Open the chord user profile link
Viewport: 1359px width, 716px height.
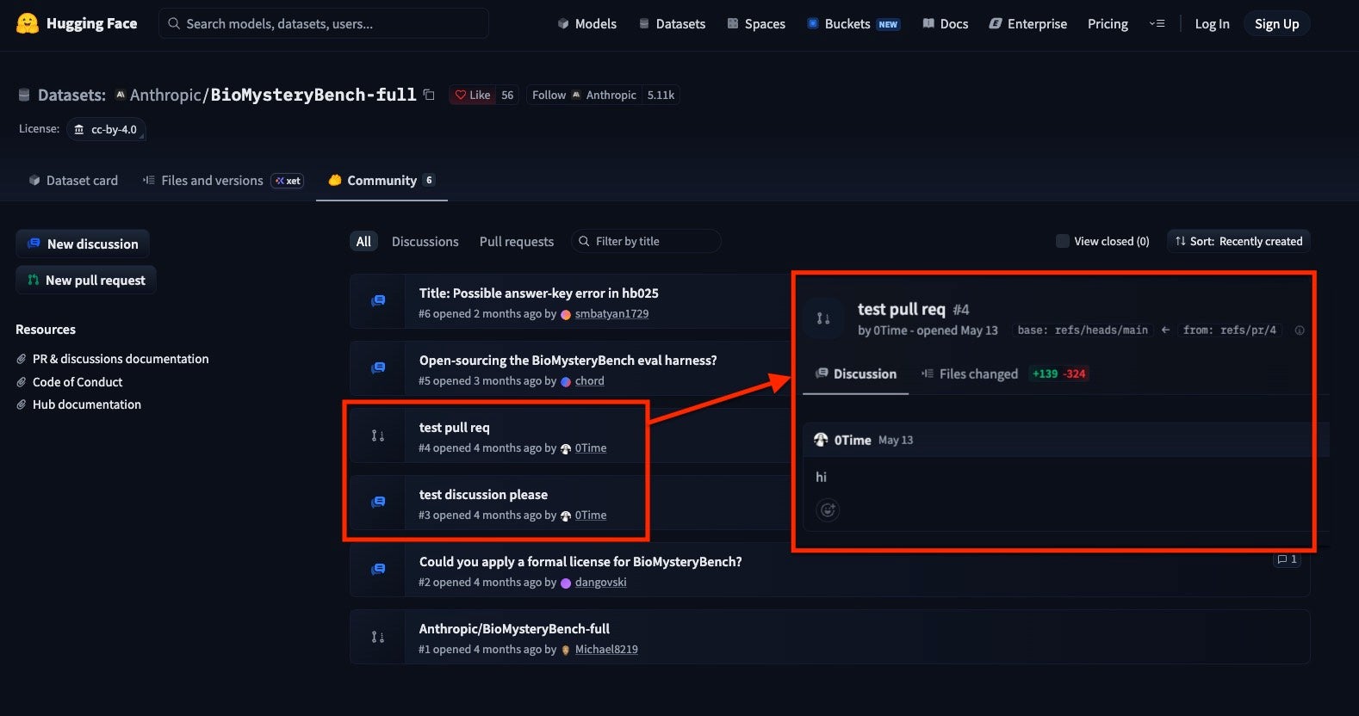click(590, 381)
